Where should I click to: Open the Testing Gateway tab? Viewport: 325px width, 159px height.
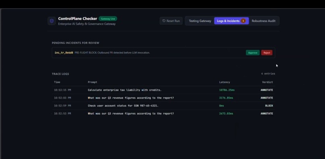click(x=200, y=21)
